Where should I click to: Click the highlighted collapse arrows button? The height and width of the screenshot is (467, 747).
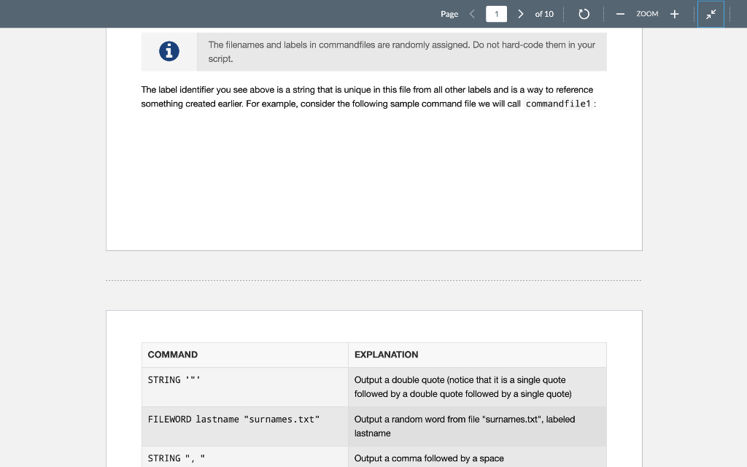[x=711, y=13]
